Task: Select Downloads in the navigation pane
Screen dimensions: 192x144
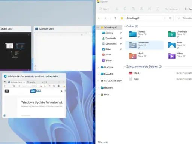Action: [109, 38]
